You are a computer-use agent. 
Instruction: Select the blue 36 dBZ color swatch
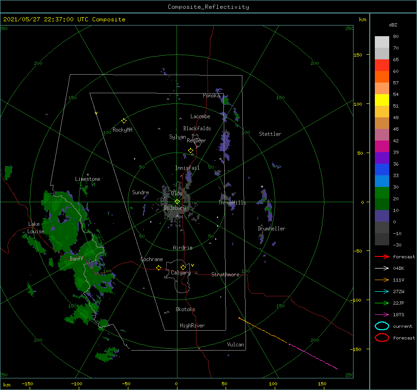point(382,170)
